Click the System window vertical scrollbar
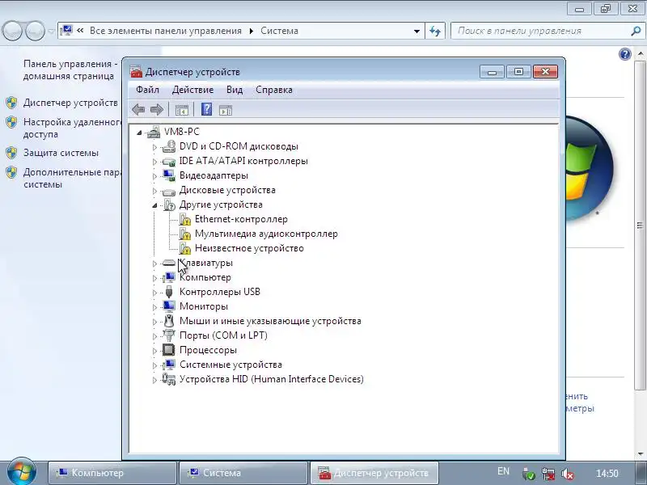This screenshot has height=485, width=647. tap(640, 225)
